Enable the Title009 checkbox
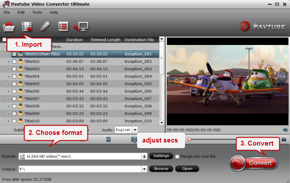The height and width of the screenshot is (183, 290). coord(14,114)
